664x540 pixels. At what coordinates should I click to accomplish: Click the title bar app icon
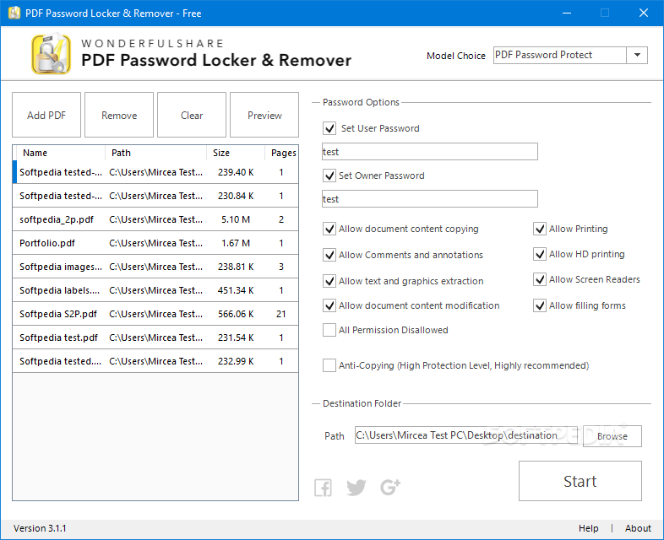[14, 13]
